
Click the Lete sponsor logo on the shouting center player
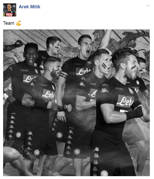[83, 72]
